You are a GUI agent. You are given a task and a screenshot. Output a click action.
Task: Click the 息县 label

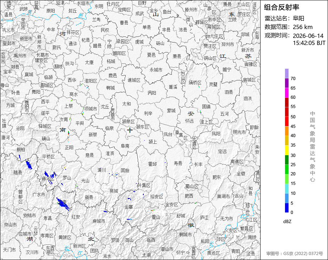pyautogui.click(x=89, y=155)
